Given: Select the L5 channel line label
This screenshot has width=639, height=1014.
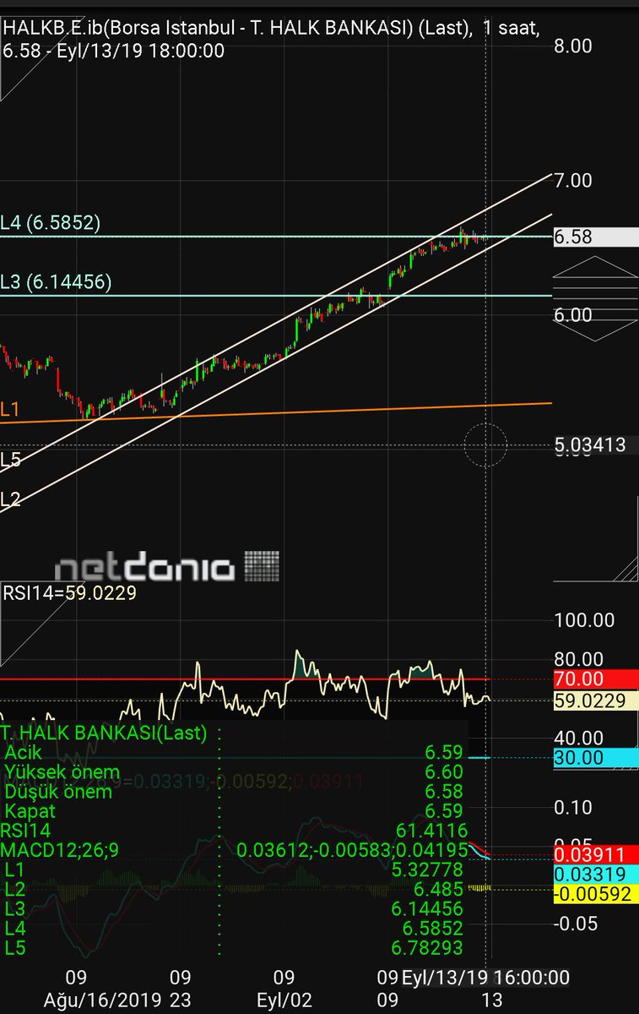Looking at the screenshot, I should coord(10,460).
